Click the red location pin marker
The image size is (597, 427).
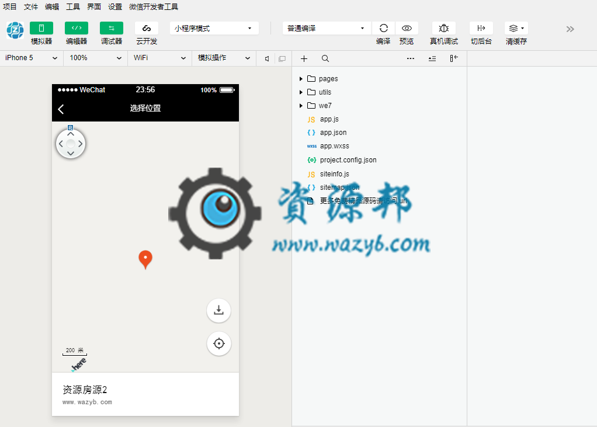point(145,259)
